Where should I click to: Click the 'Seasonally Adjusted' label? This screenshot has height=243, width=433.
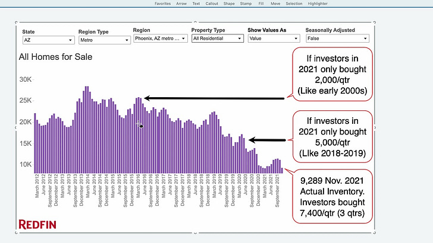point(330,30)
